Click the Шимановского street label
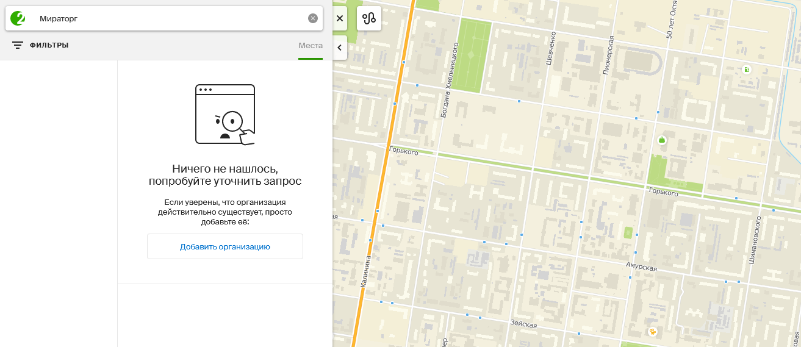The width and height of the screenshot is (801, 347). [x=754, y=239]
